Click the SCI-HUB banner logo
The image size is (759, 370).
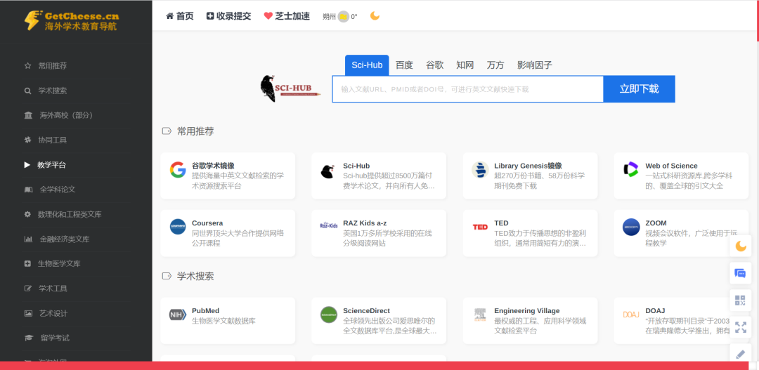[x=290, y=88]
